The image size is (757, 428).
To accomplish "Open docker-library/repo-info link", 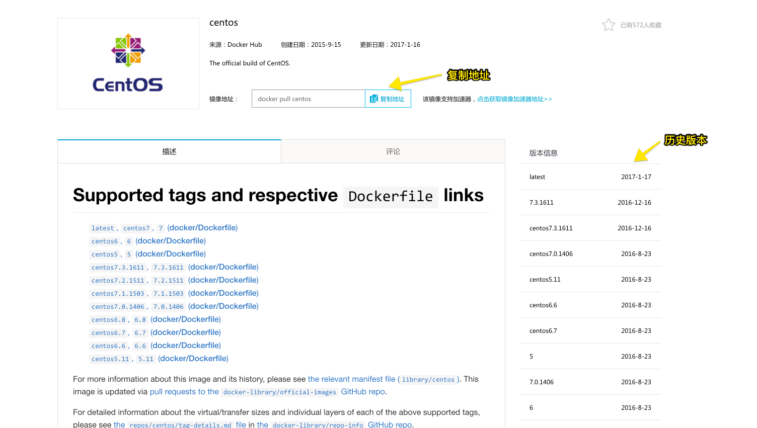I will [318, 425].
